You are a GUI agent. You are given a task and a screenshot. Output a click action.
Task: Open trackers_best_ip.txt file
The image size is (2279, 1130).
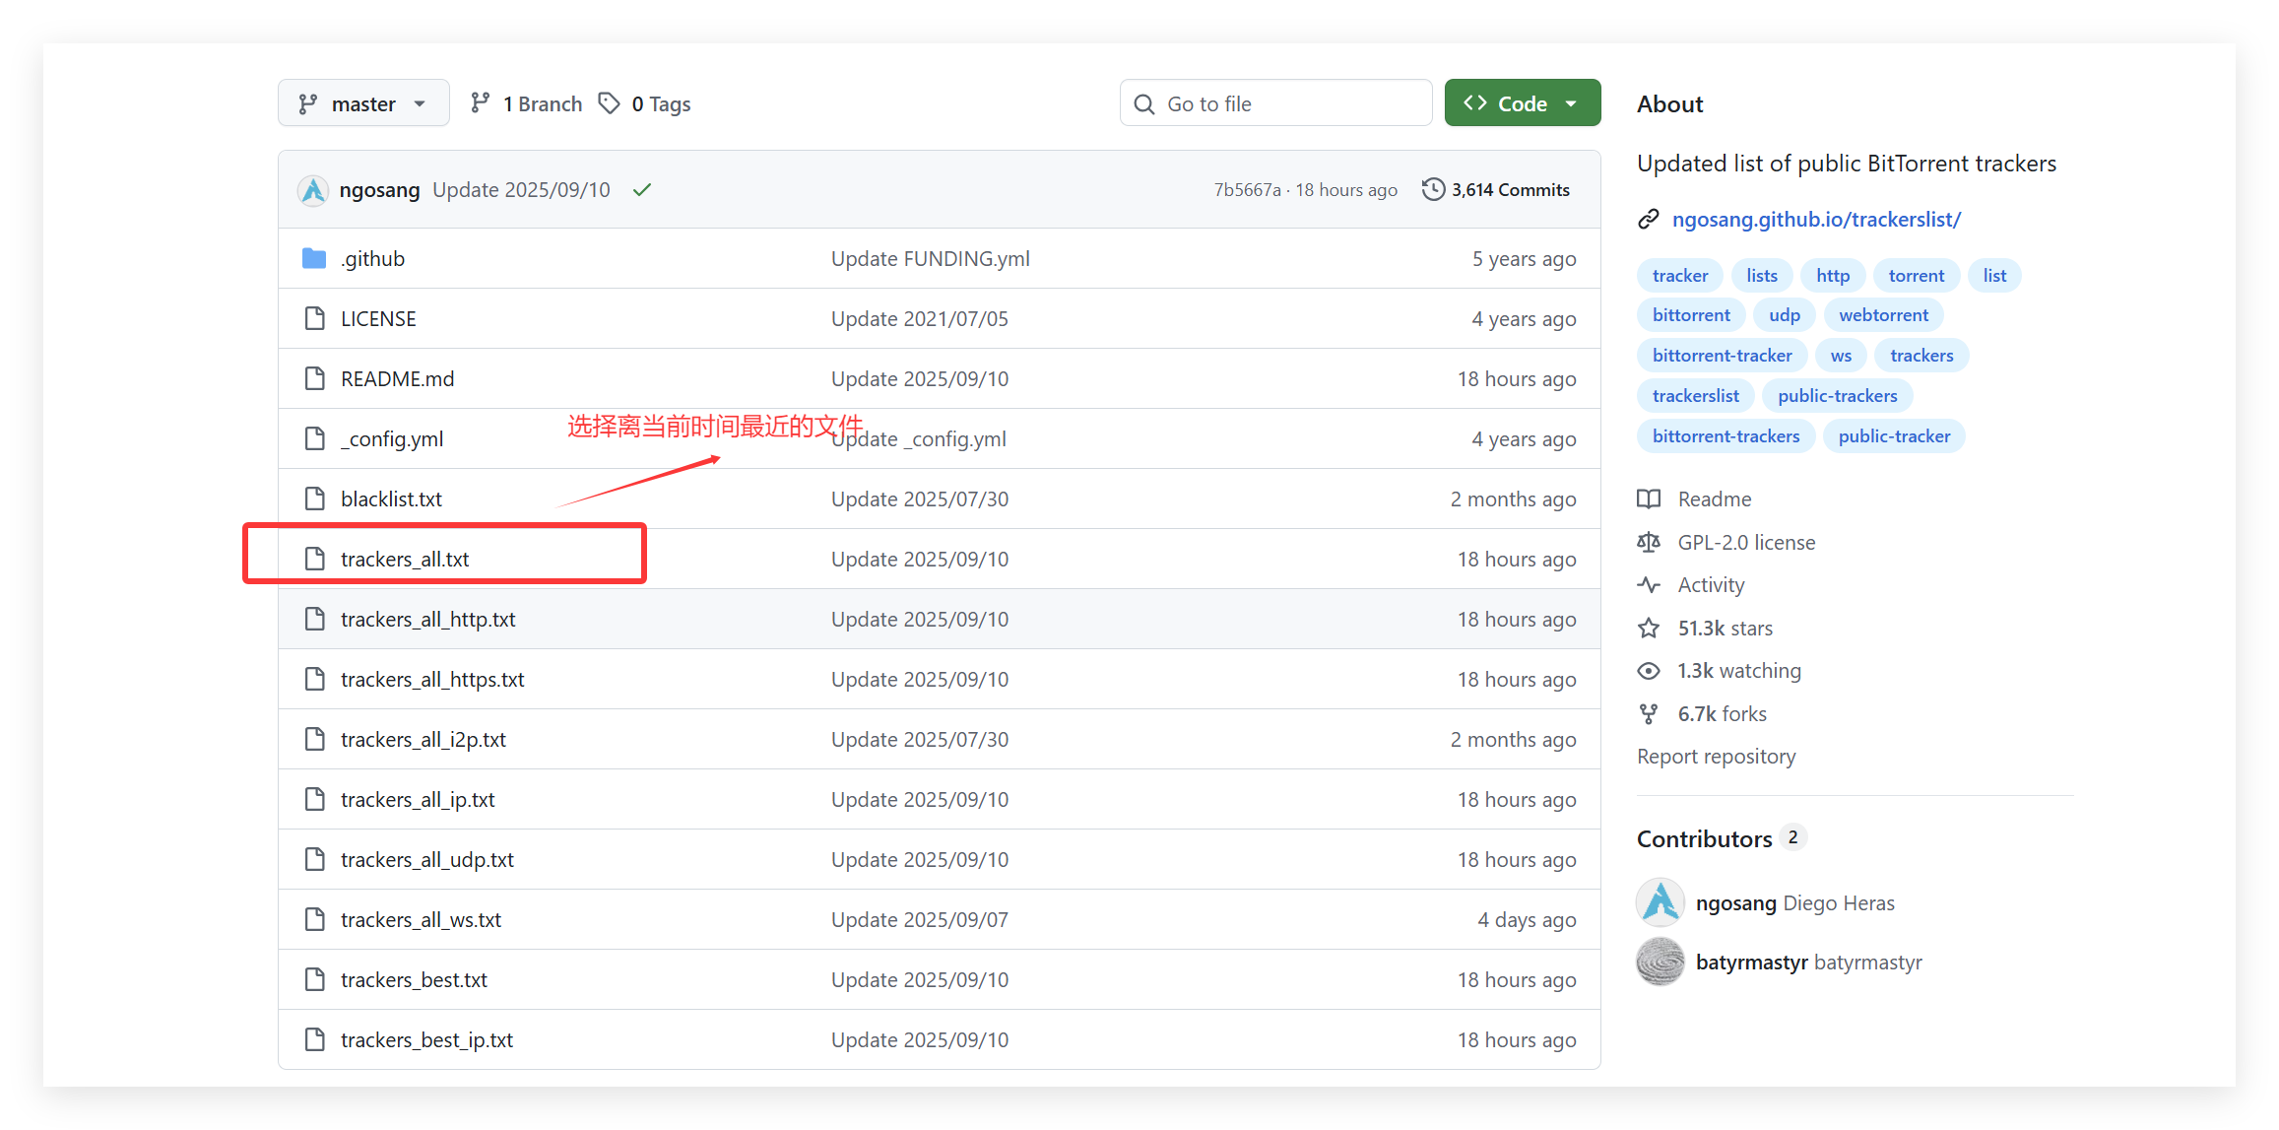pyautogui.click(x=426, y=1040)
